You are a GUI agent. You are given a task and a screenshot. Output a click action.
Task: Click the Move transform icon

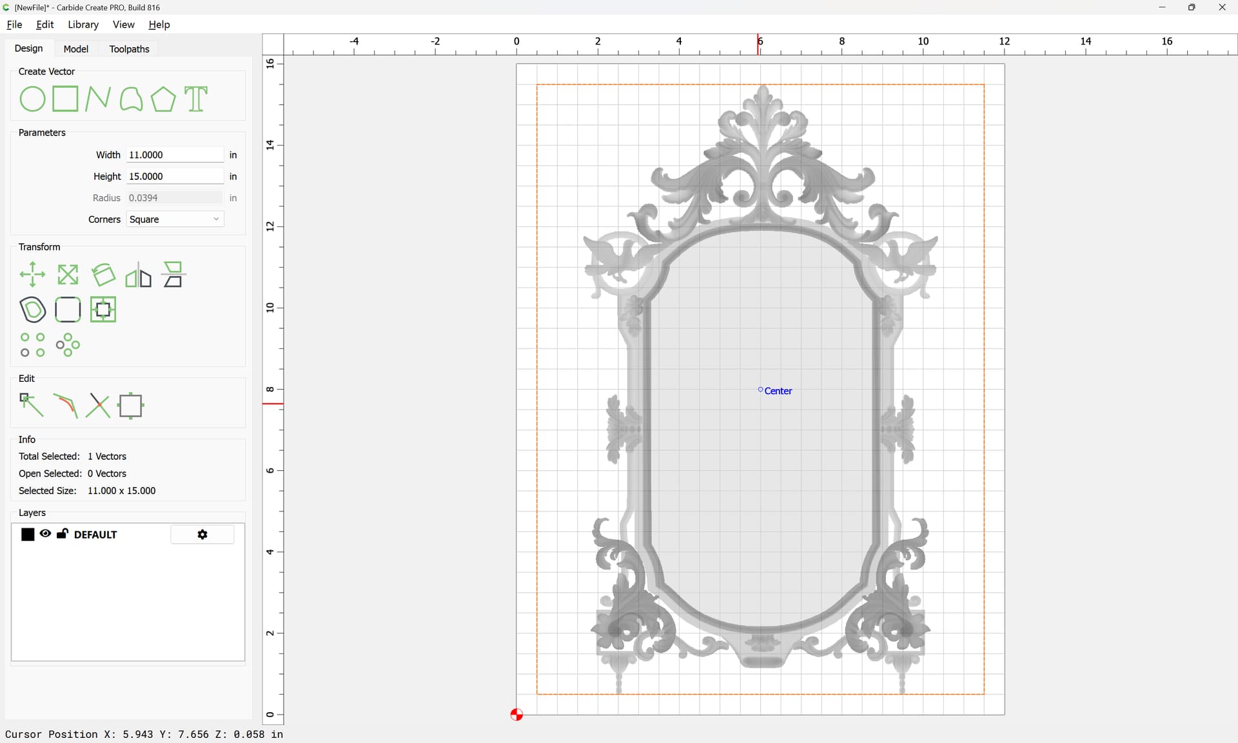(32, 275)
